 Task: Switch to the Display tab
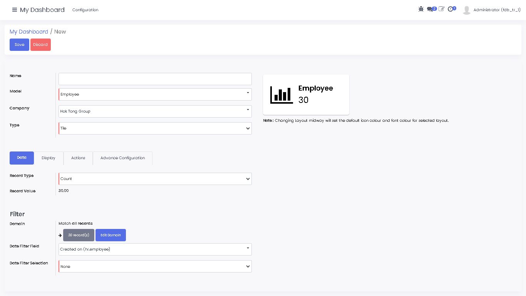(x=49, y=158)
